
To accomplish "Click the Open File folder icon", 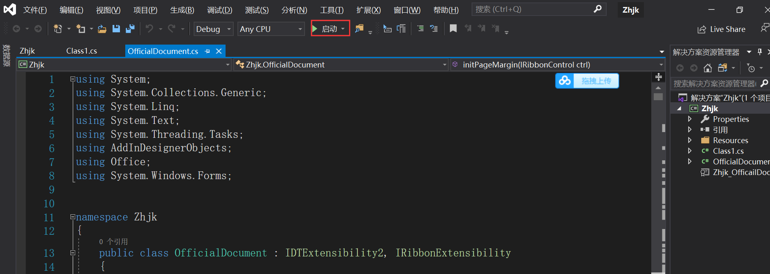I will tap(102, 29).
